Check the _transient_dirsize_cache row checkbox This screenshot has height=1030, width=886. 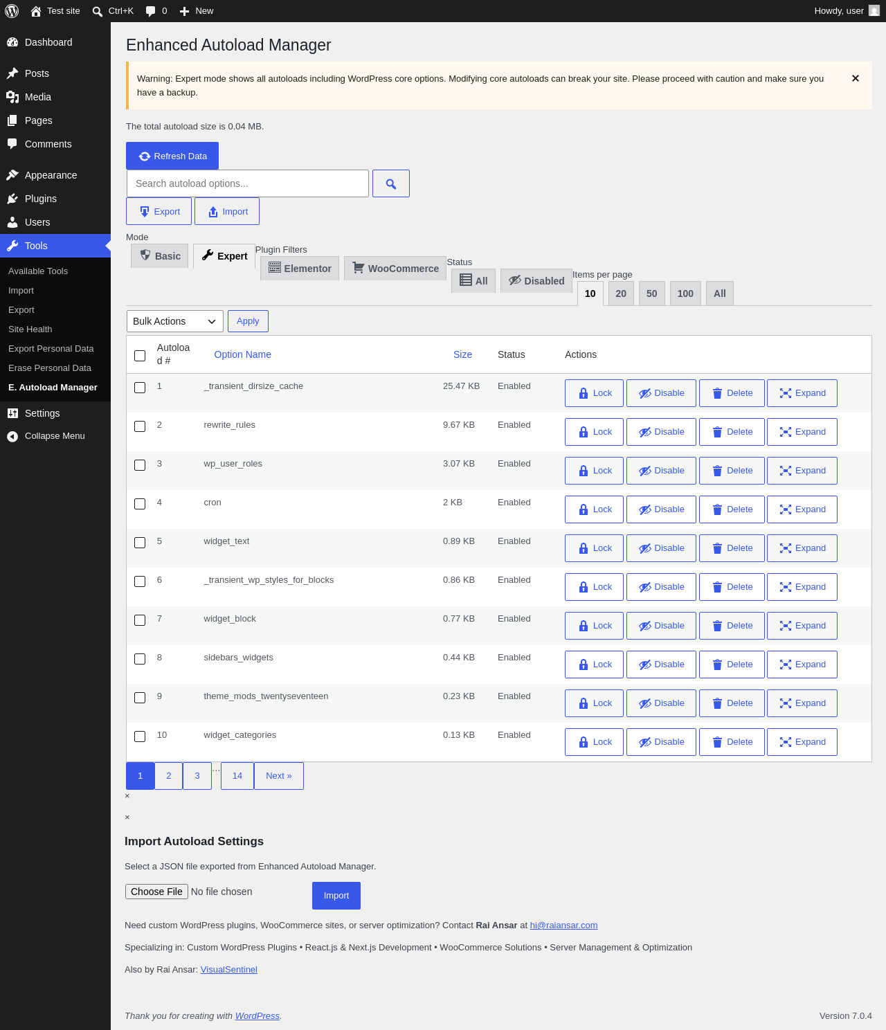coord(140,388)
